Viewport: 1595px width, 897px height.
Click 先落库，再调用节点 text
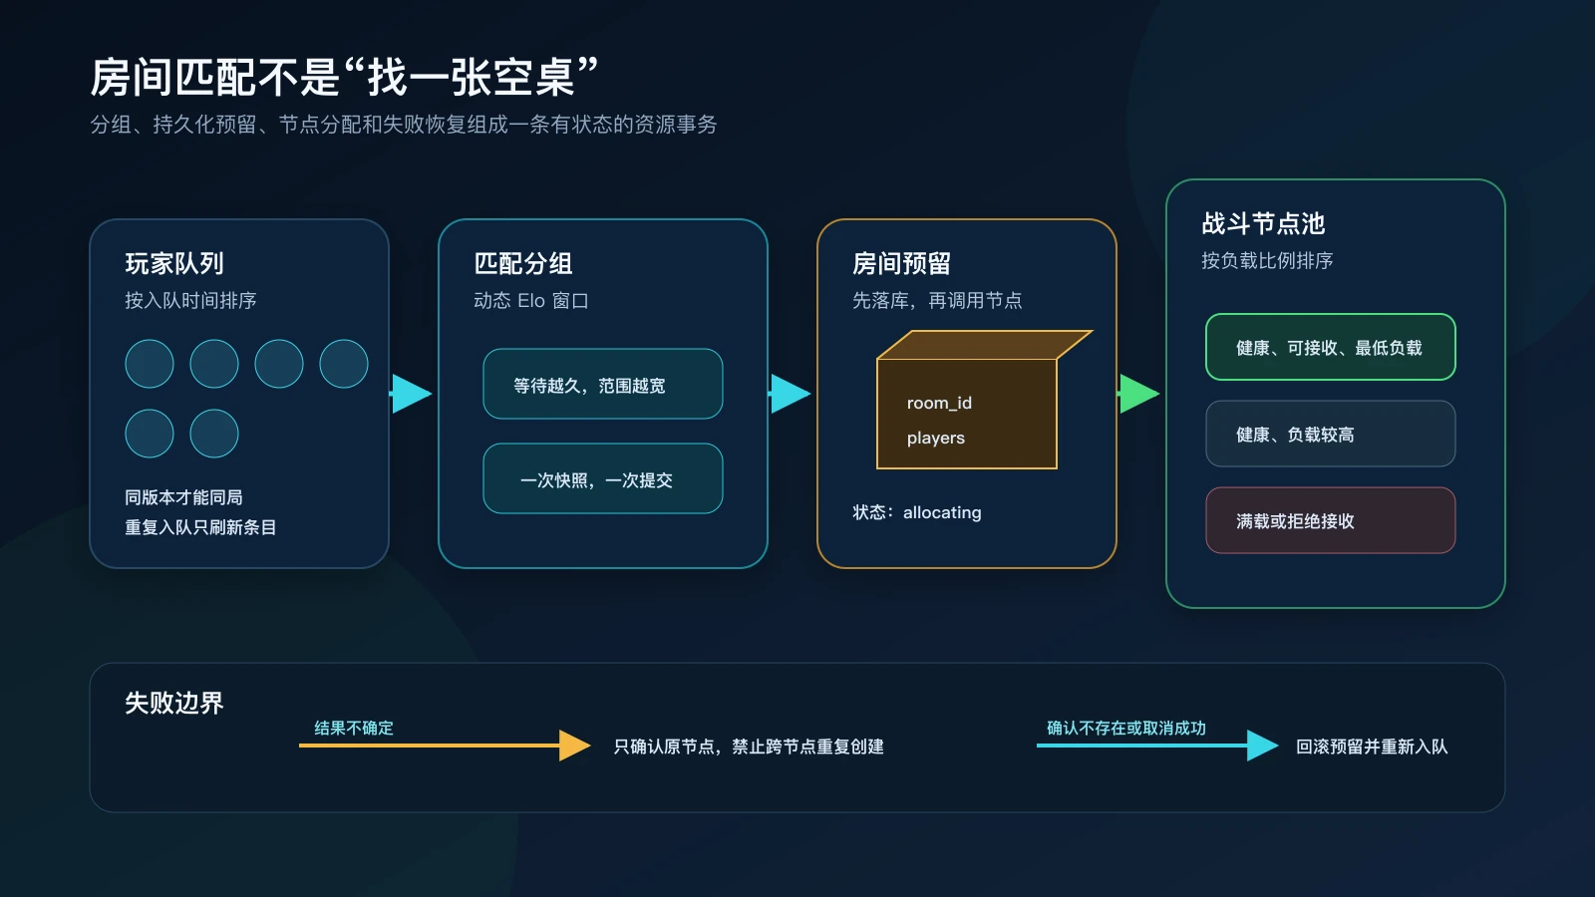(937, 300)
